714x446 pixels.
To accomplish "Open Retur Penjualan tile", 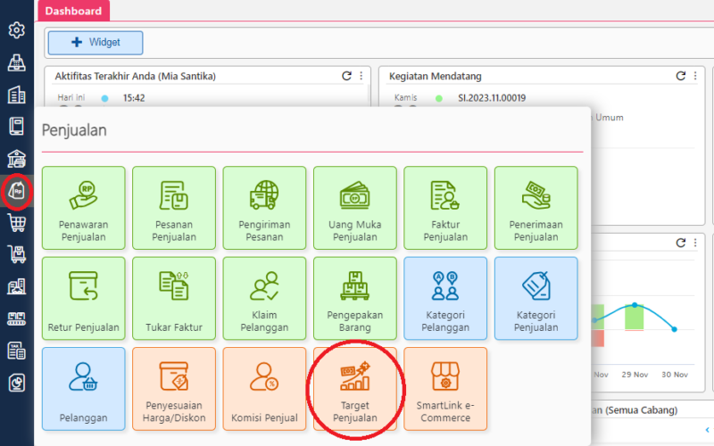I will [x=83, y=299].
